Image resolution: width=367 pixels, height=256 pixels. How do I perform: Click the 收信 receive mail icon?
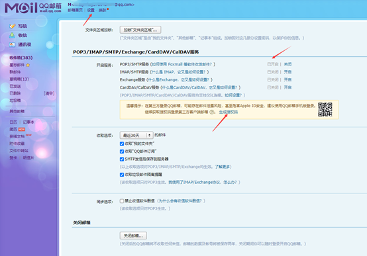click(12, 35)
